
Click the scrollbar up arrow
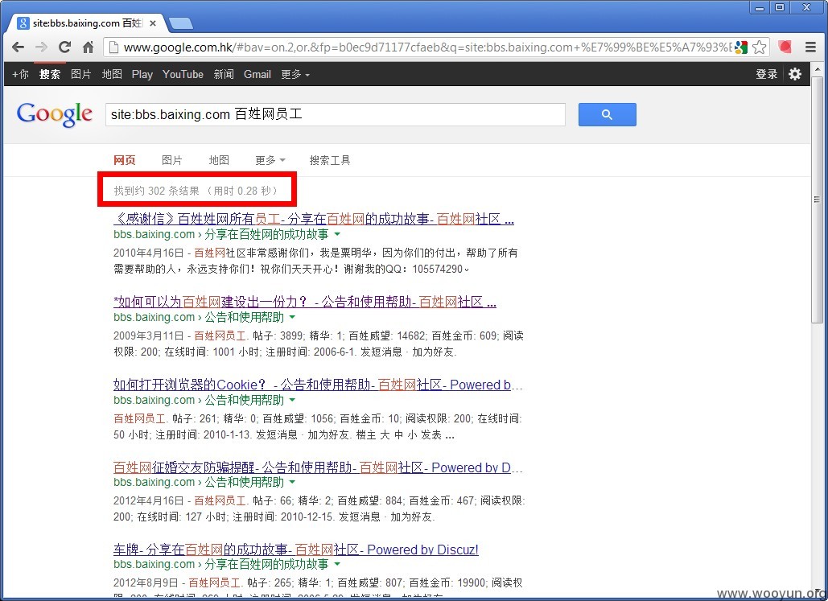pyautogui.click(x=817, y=69)
